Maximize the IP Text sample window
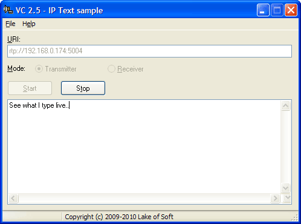 tap(277, 10)
